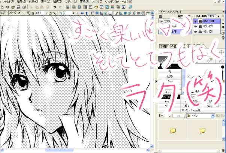This screenshot has height=153, width=226.
Task: Click the up-folder icon beside tone dropdown
Action: tap(218, 115)
